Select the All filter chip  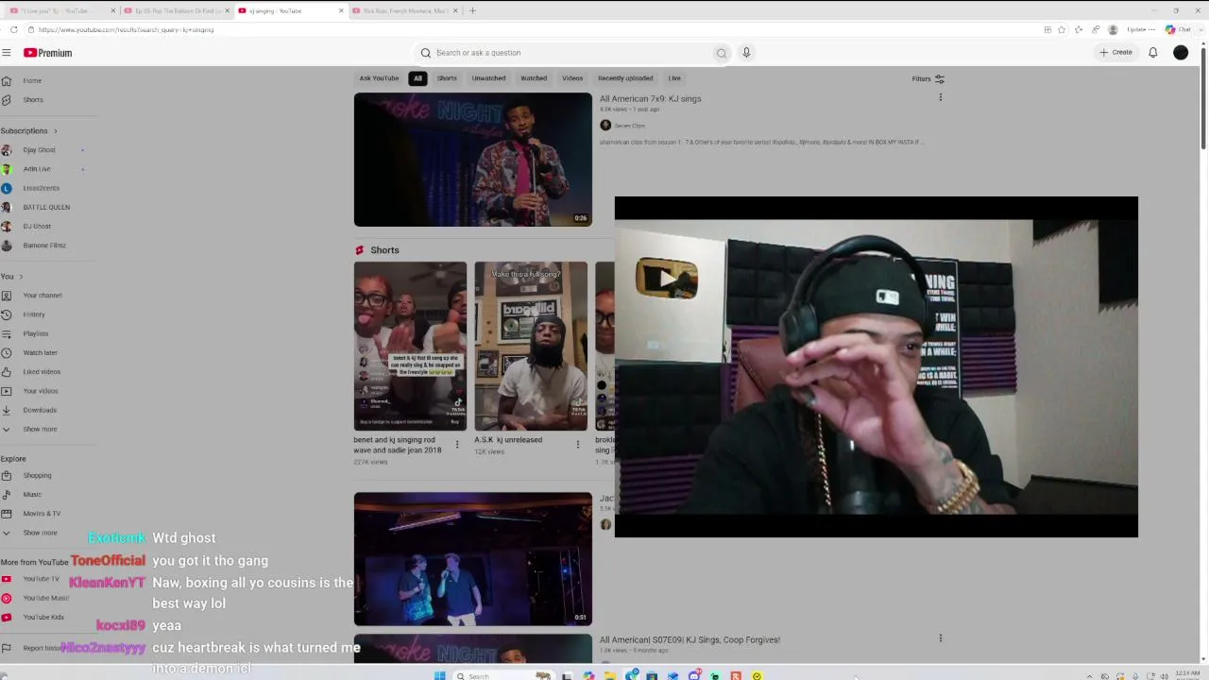point(417,78)
